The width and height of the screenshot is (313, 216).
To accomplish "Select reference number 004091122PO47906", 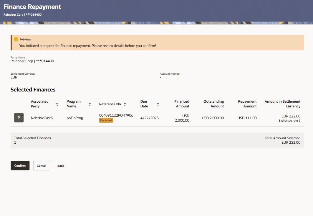I will (116, 115).
